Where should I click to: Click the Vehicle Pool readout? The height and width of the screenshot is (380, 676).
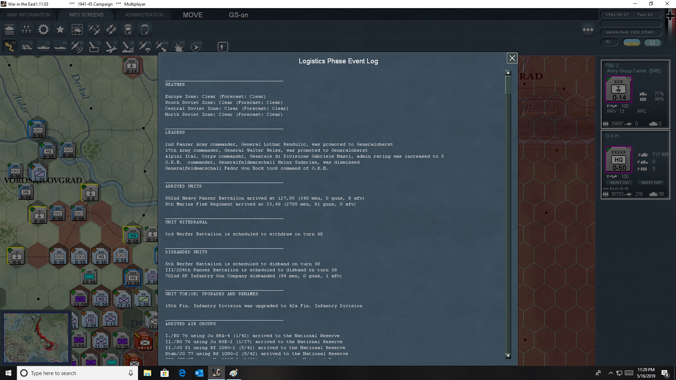[x=631, y=32]
